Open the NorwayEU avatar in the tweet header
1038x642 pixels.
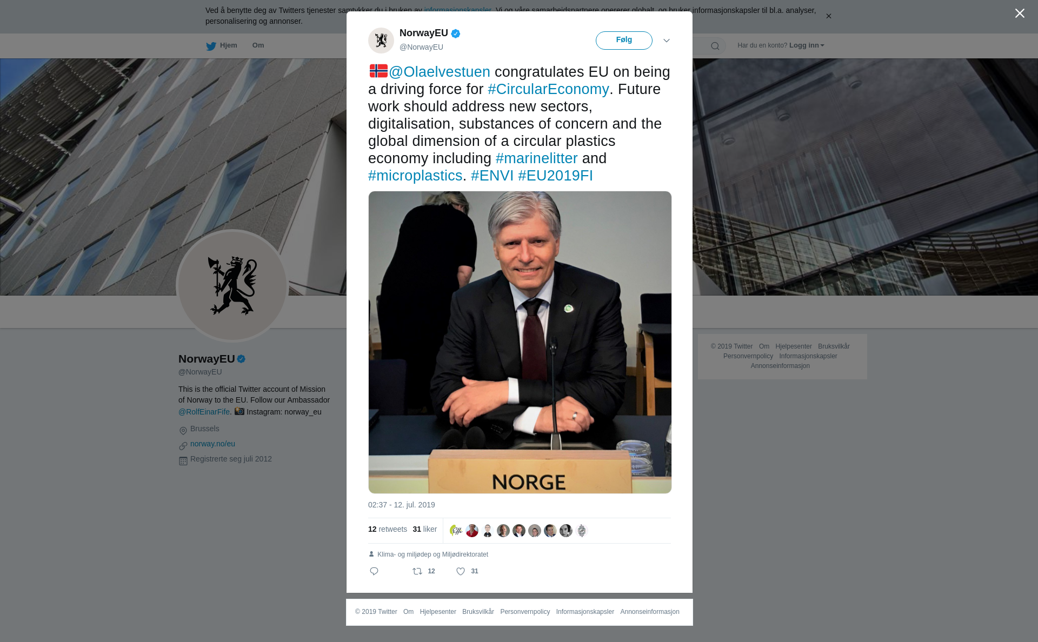pyautogui.click(x=381, y=41)
